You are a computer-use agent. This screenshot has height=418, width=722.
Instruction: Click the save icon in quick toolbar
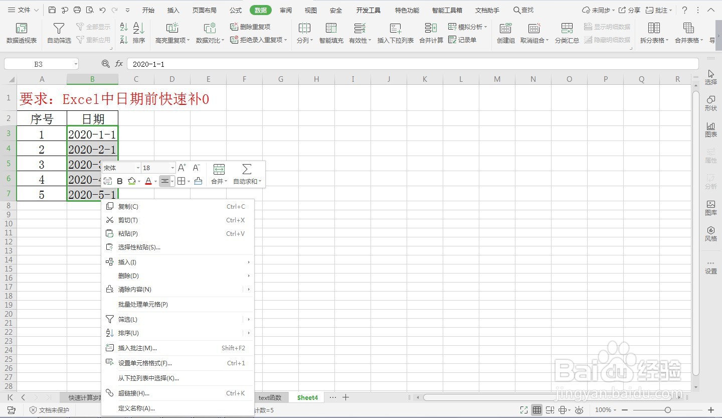pyautogui.click(x=52, y=10)
